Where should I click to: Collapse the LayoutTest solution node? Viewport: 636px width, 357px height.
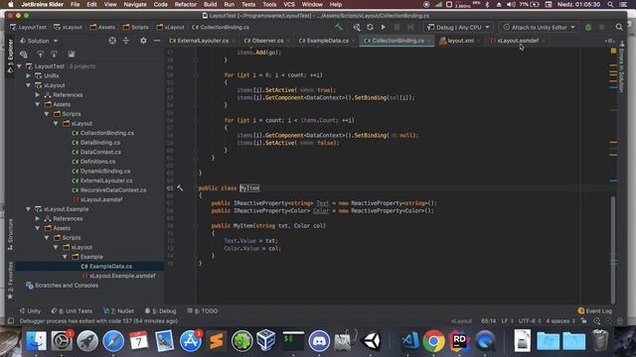coord(19,66)
